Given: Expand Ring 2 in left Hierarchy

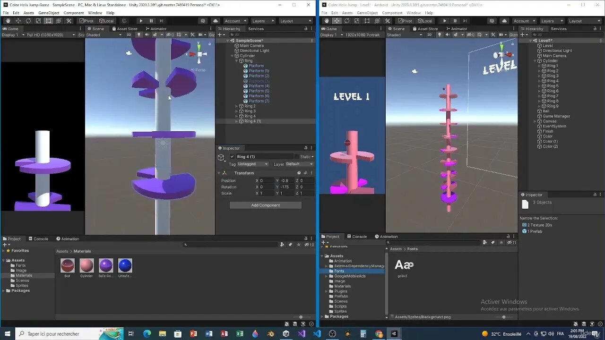Looking at the screenshot, I should pos(236,106).
